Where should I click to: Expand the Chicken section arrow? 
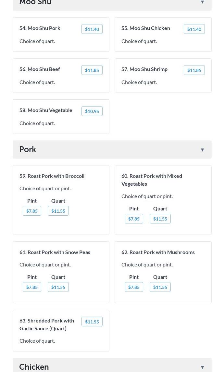pyautogui.click(x=202, y=367)
